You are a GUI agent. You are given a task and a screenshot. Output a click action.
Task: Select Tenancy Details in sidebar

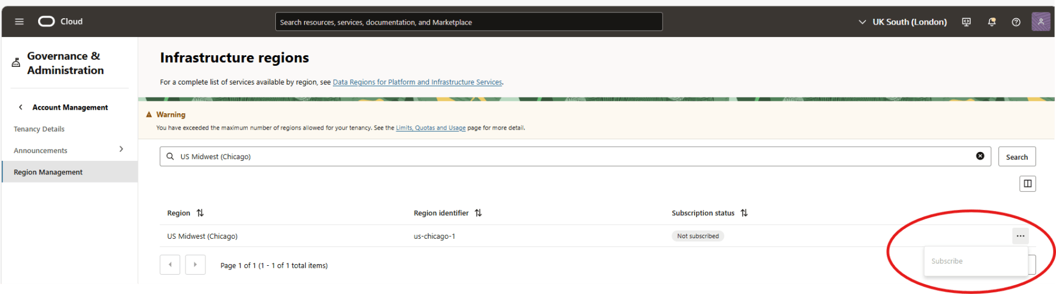(39, 129)
